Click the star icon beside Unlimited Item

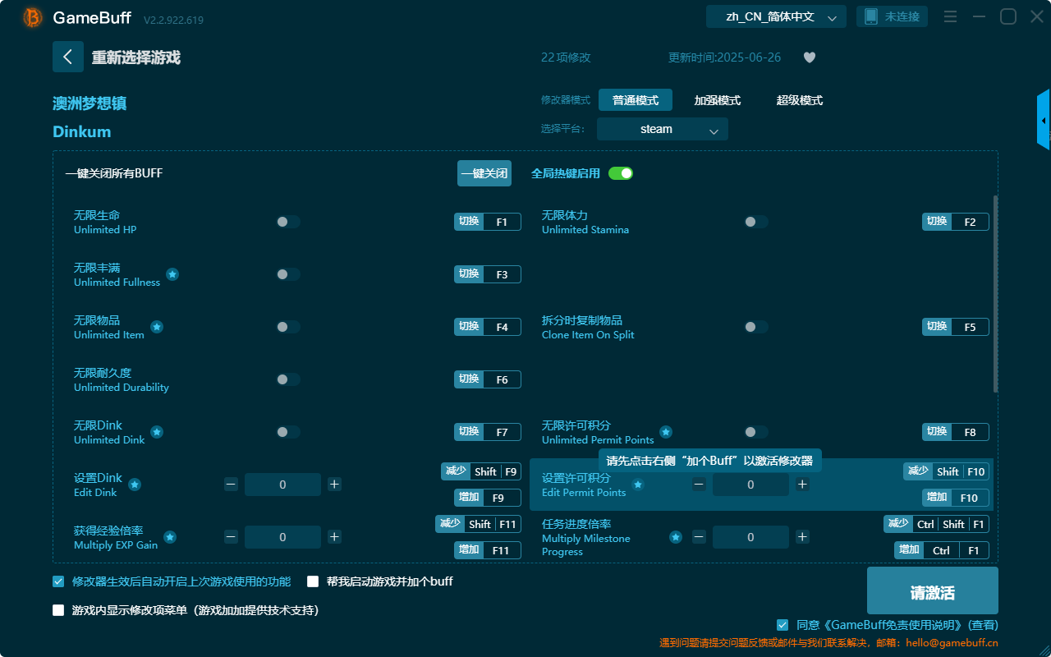[x=157, y=327]
